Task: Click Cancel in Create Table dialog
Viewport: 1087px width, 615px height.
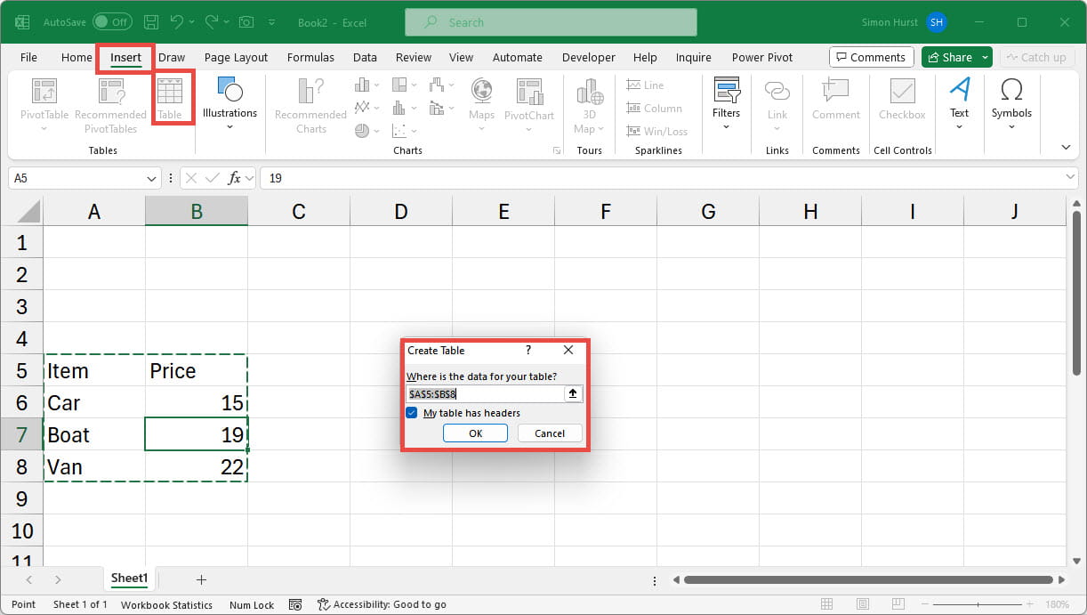Action: 549,433
